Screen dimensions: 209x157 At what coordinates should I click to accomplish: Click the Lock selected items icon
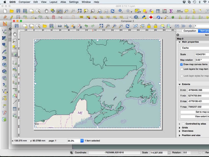pos(149,26)
